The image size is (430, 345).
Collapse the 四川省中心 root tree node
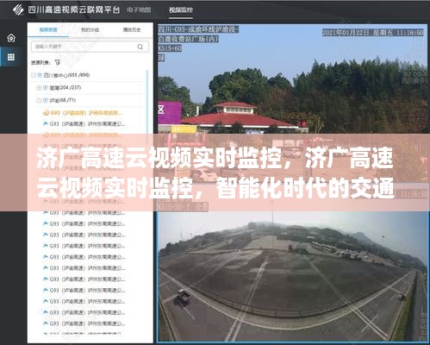(x=34, y=75)
